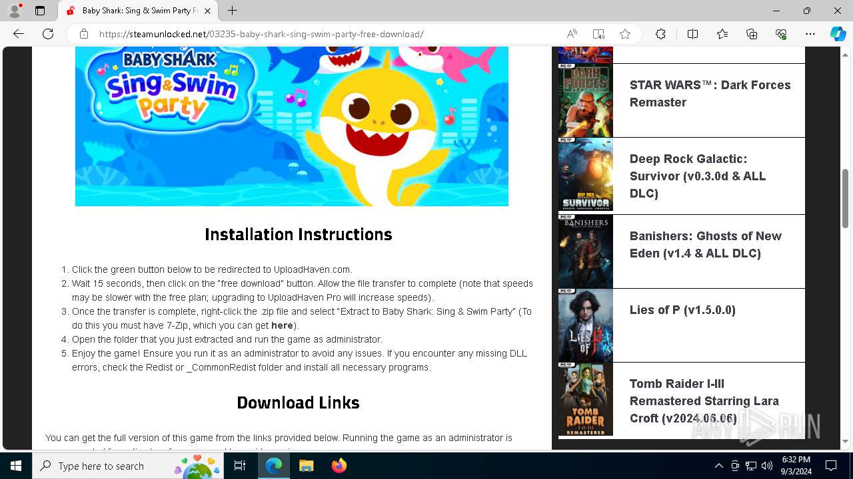Open the Windows Start menu
This screenshot has height=479, width=853.
[16, 466]
